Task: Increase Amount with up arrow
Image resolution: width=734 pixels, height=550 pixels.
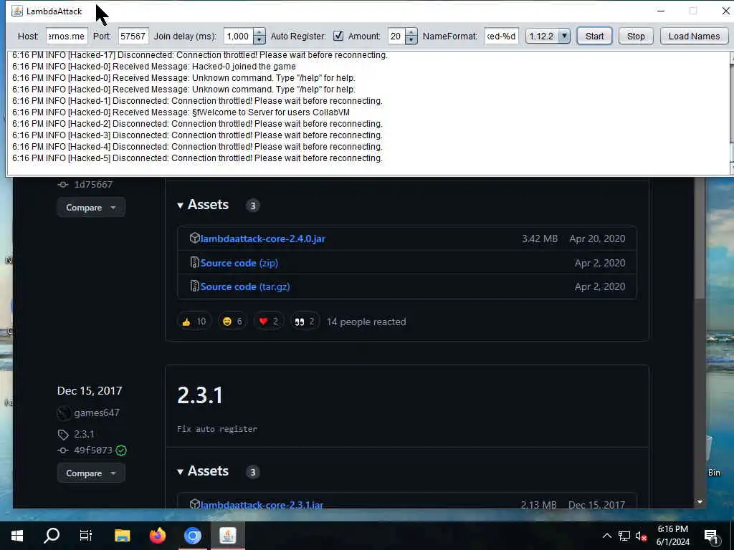Action: [411, 32]
